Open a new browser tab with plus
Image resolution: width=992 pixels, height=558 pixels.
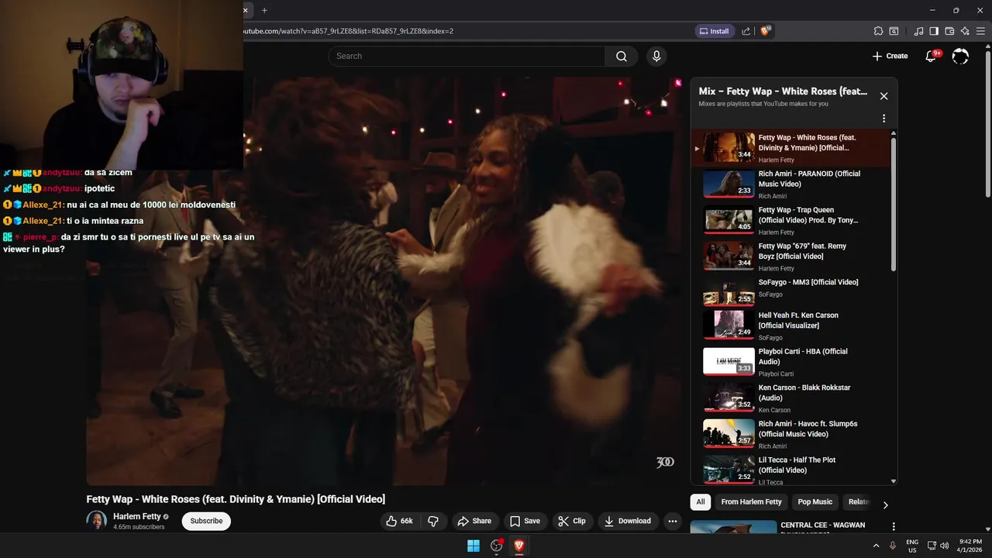click(x=264, y=10)
